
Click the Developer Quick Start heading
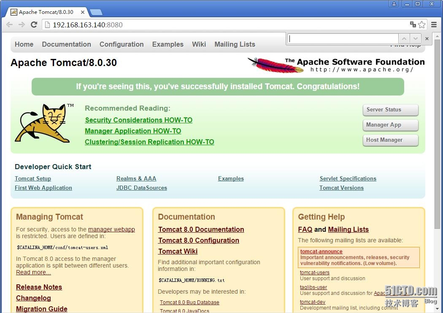click(53, 167)
